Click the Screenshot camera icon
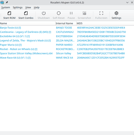 coord(84,13)
